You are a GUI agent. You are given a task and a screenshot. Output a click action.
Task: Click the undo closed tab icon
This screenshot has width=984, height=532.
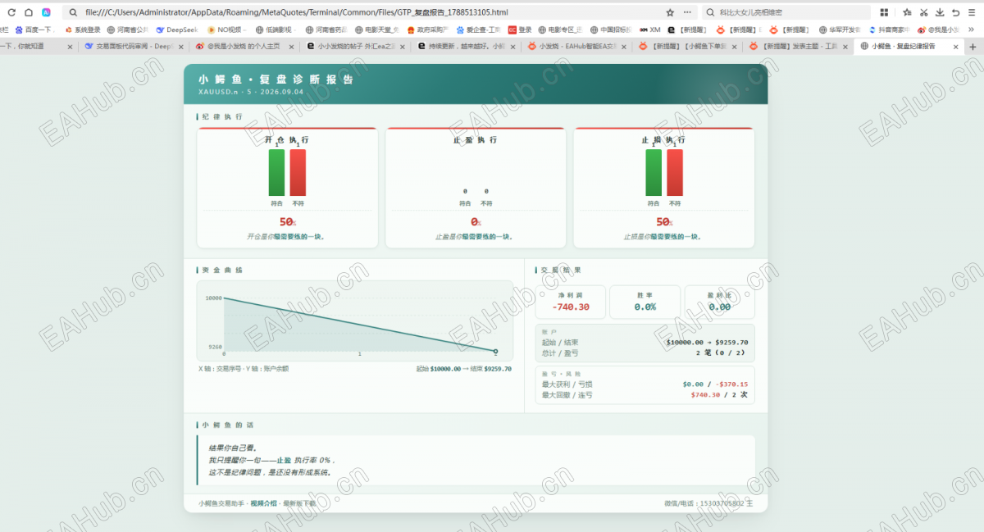pyautogui.click(x=956, y=12)
